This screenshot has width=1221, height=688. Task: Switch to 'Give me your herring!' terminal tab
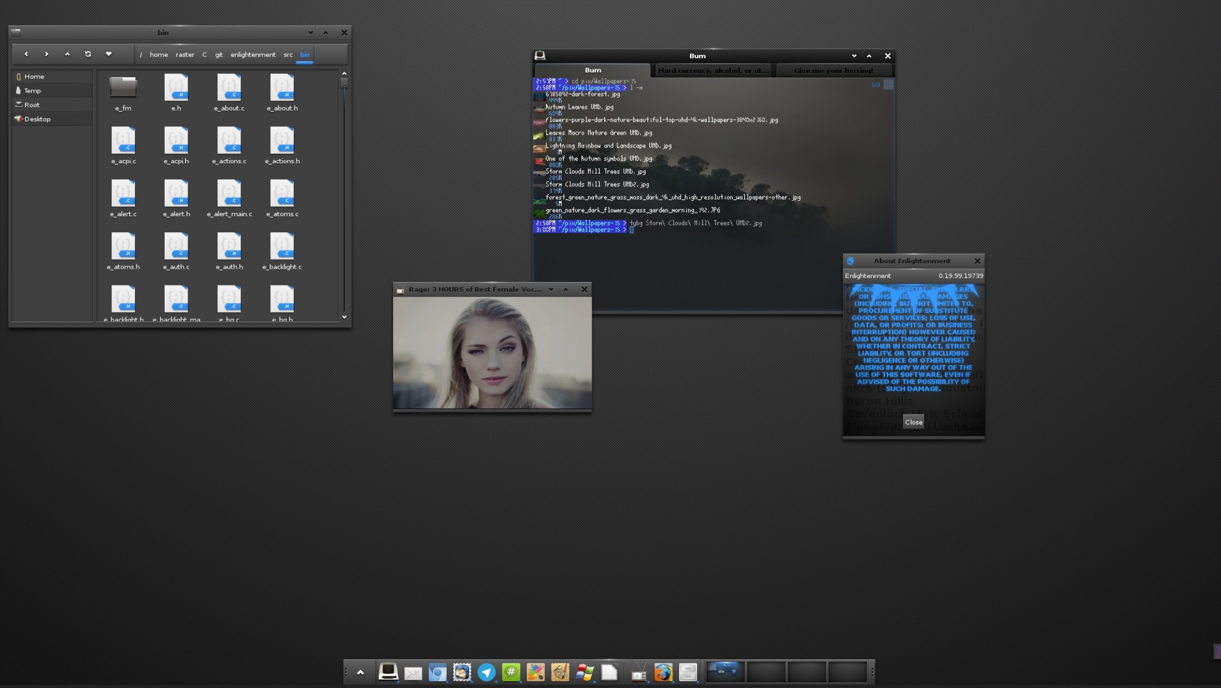coord(833,71)
